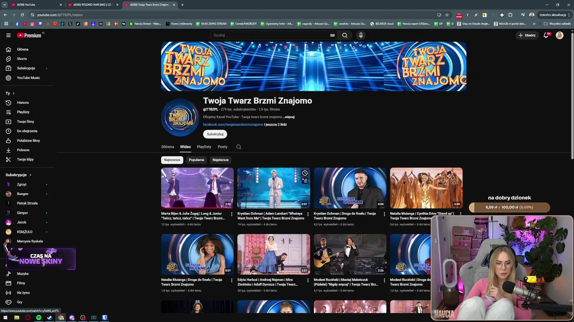Image resolution: width=574 pixels, height=322 pixels.
Task: Switch to Posty tab
Action: pyautogui.click(x=222, y=147)
